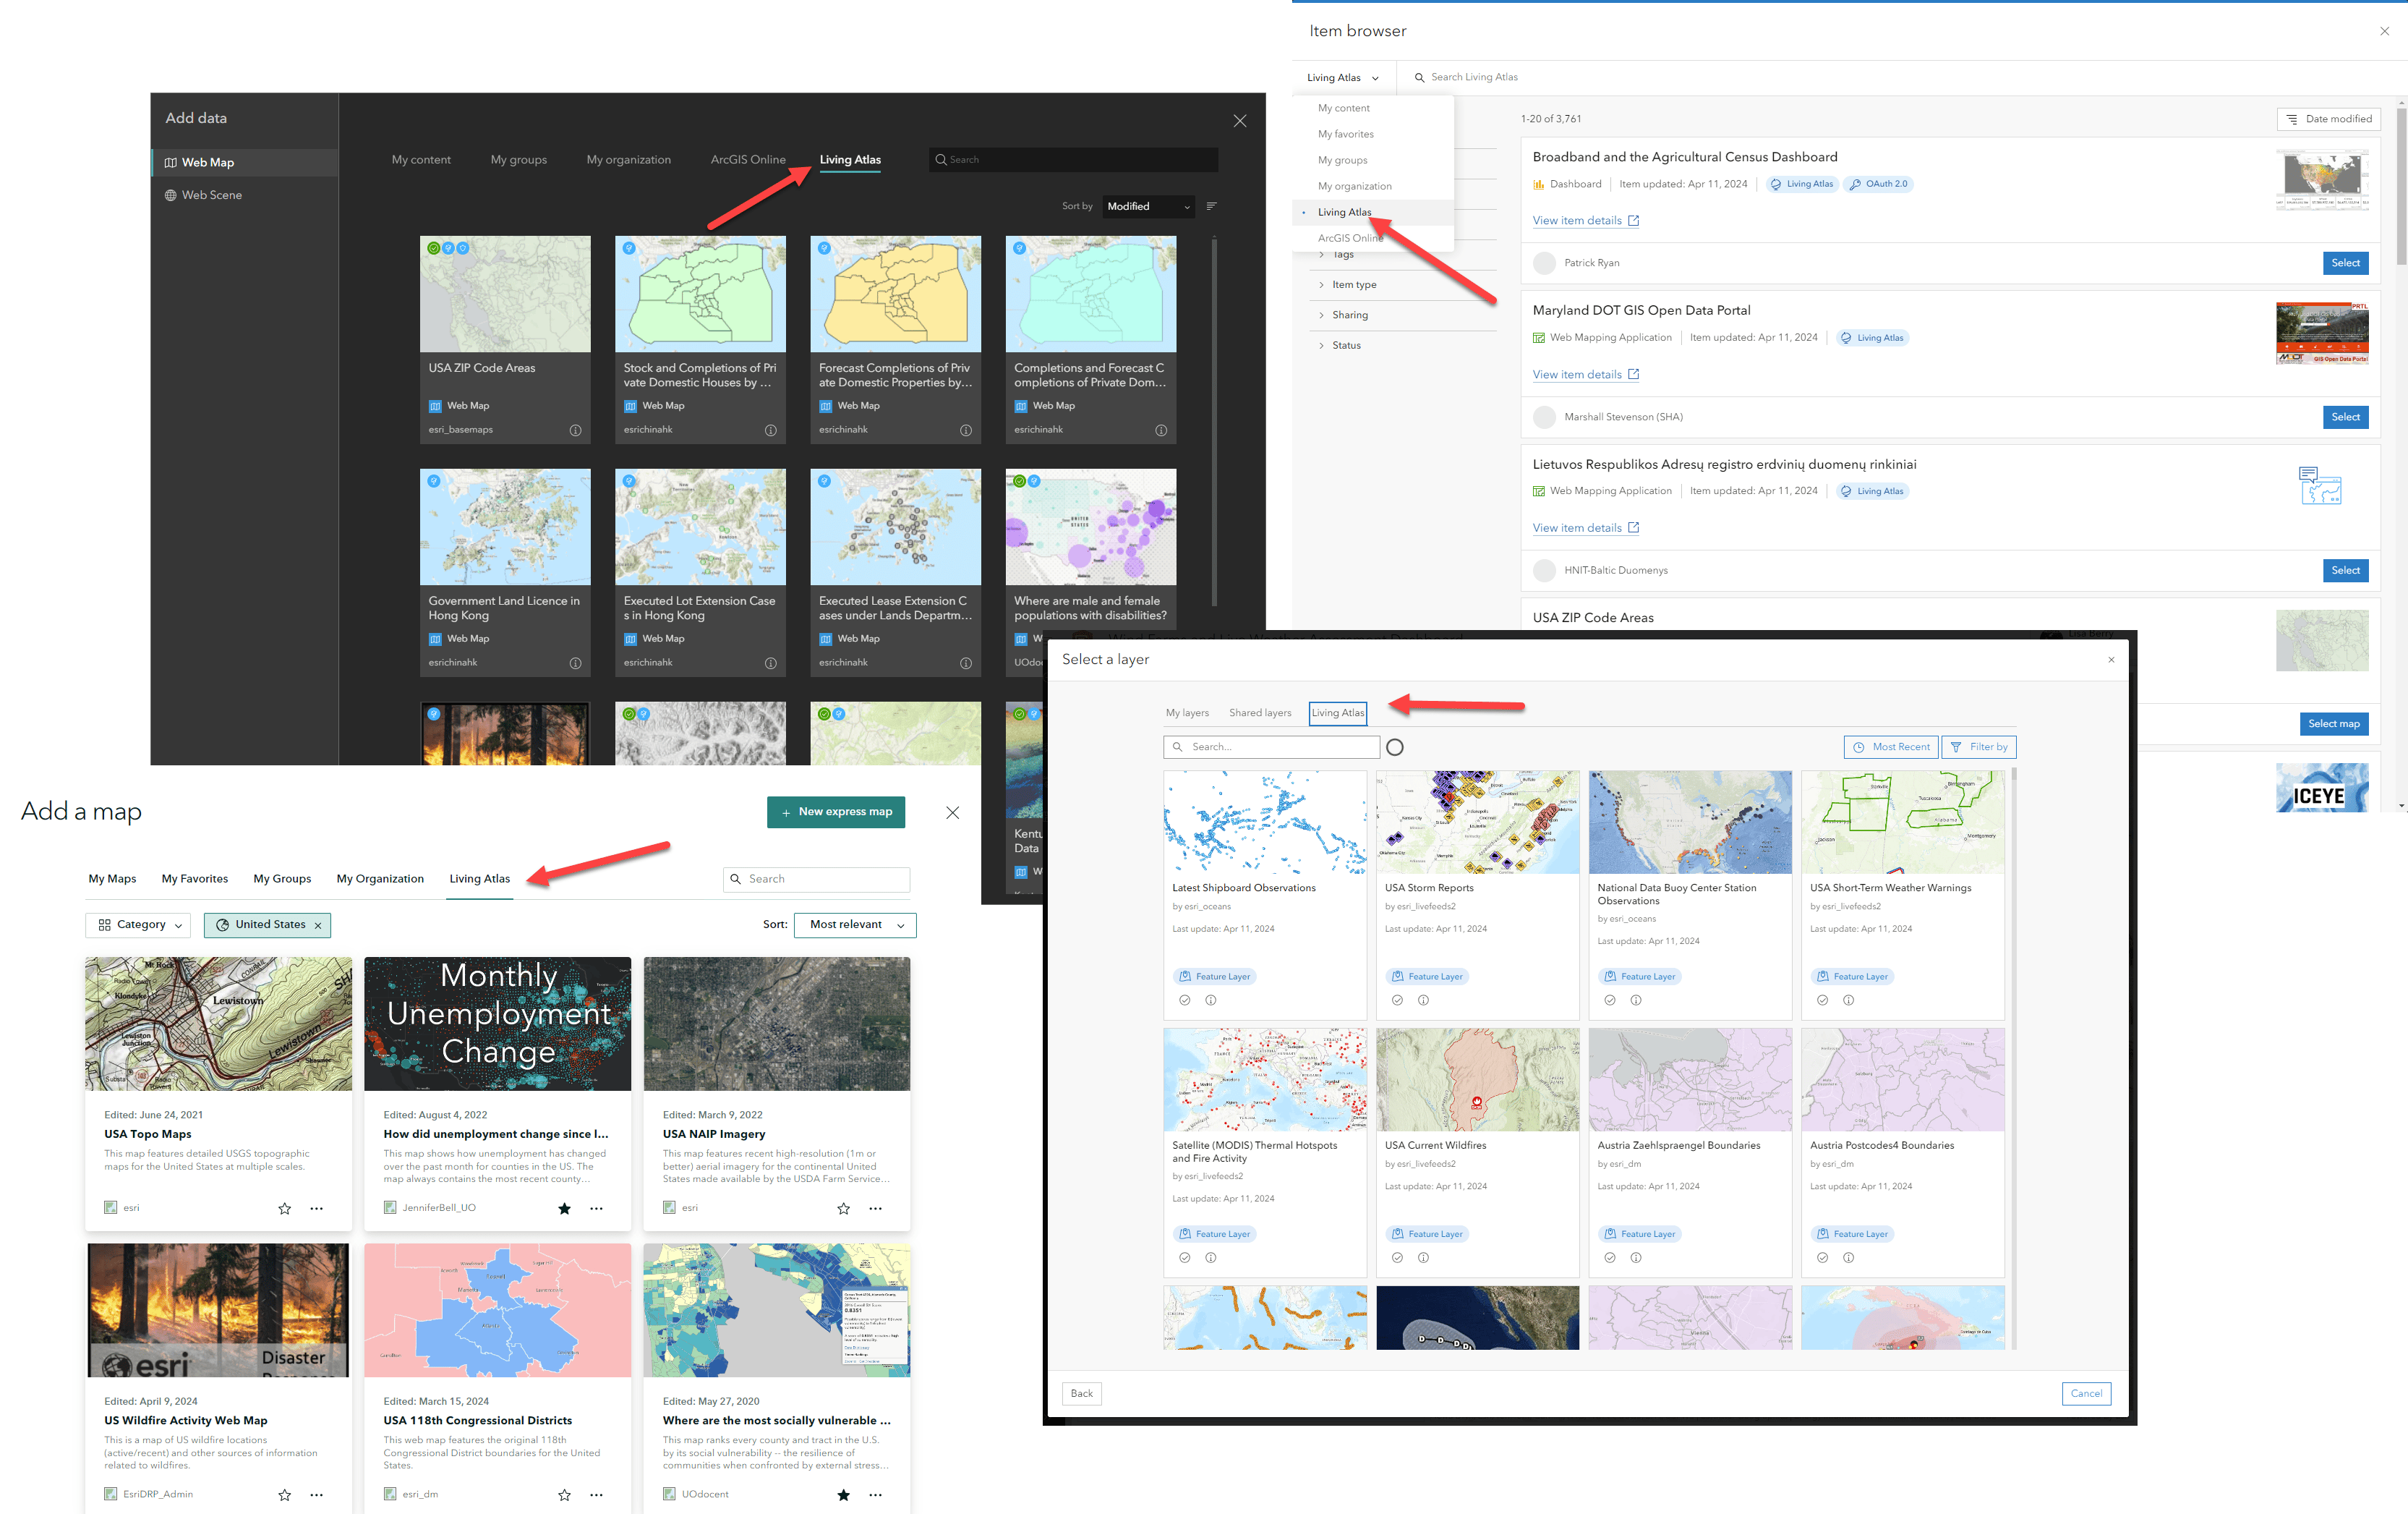Screen dimensions: 2408x1514
Task: Select Web Scene in Add data sidebar
Action: pyautogui.click(x=211, y=195)
